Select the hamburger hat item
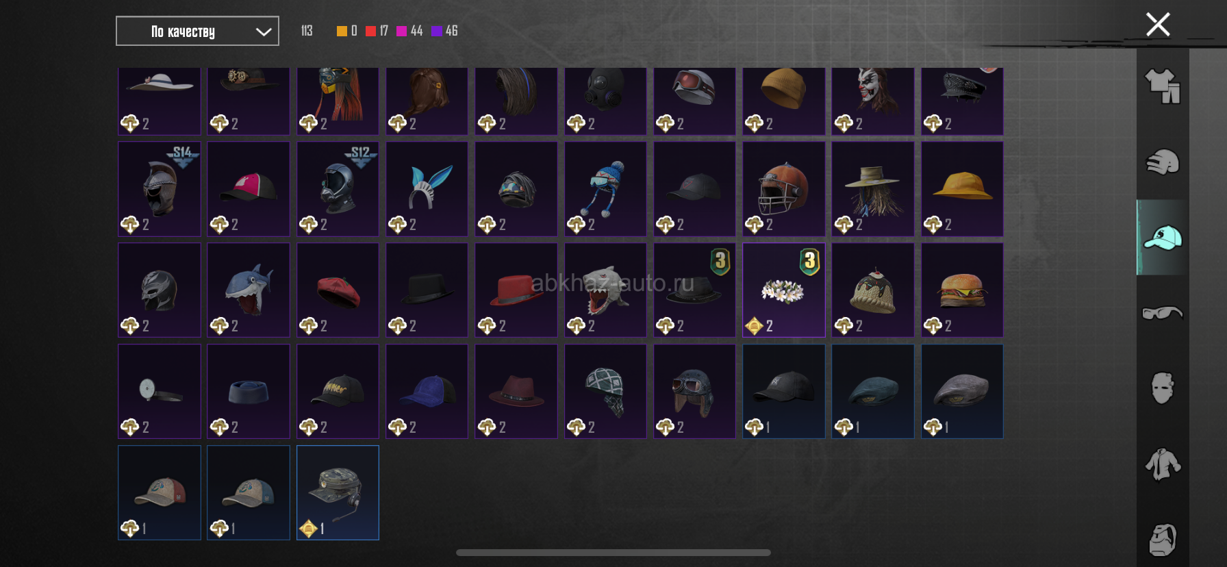The image size is (1227, 567). [962, 290]
